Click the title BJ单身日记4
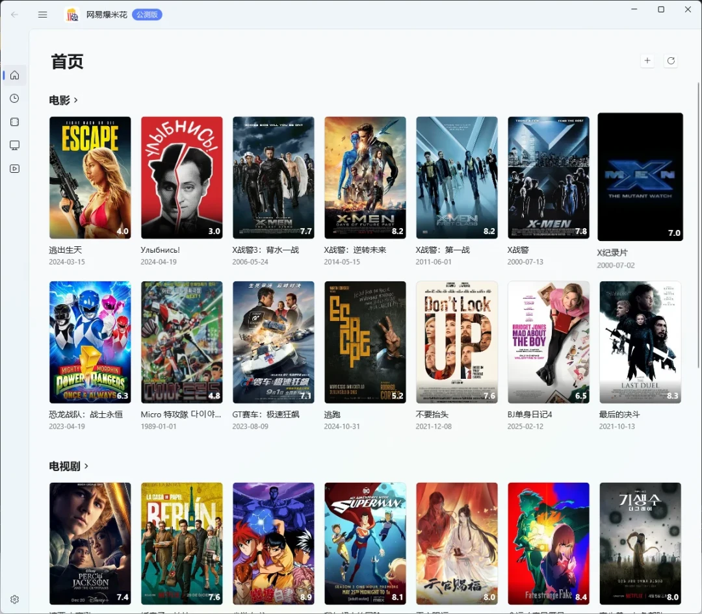702x614 pixels. tap(530, 415)
